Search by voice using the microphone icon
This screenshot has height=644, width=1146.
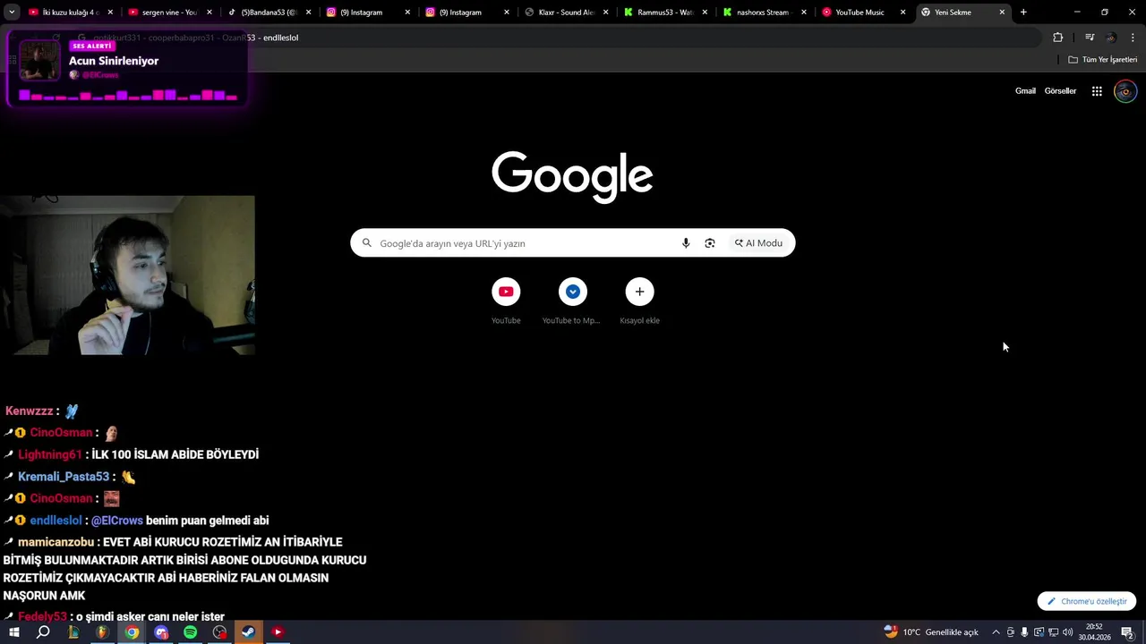686,243
